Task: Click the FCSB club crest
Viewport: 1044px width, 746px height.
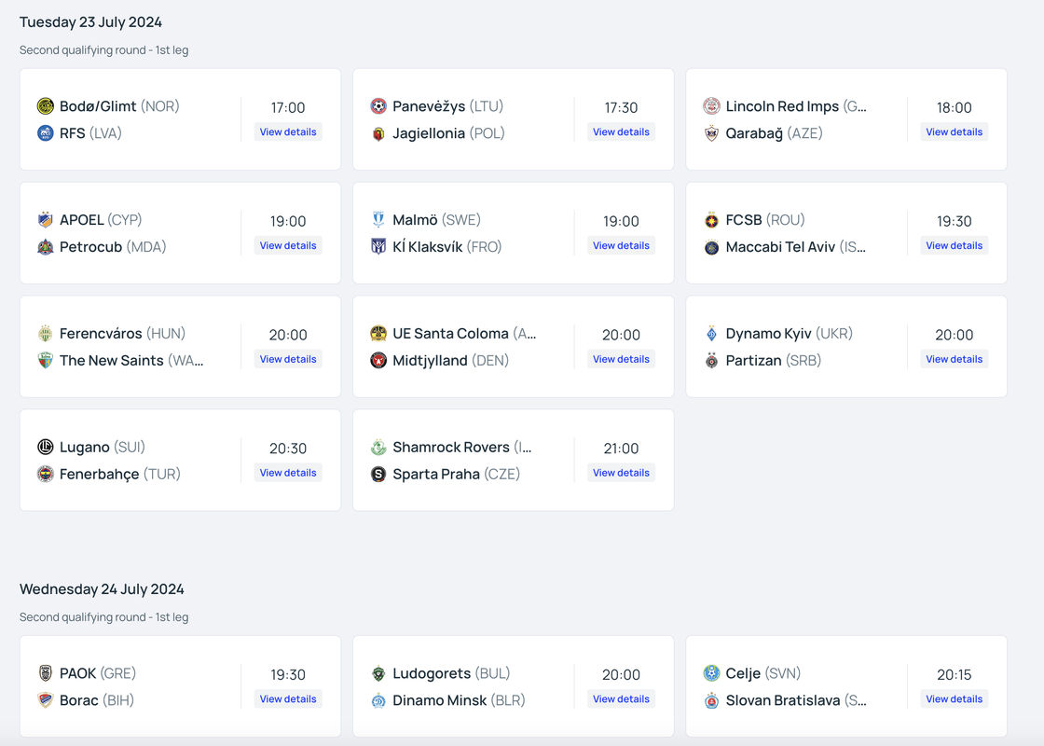Action: [712, 220]
